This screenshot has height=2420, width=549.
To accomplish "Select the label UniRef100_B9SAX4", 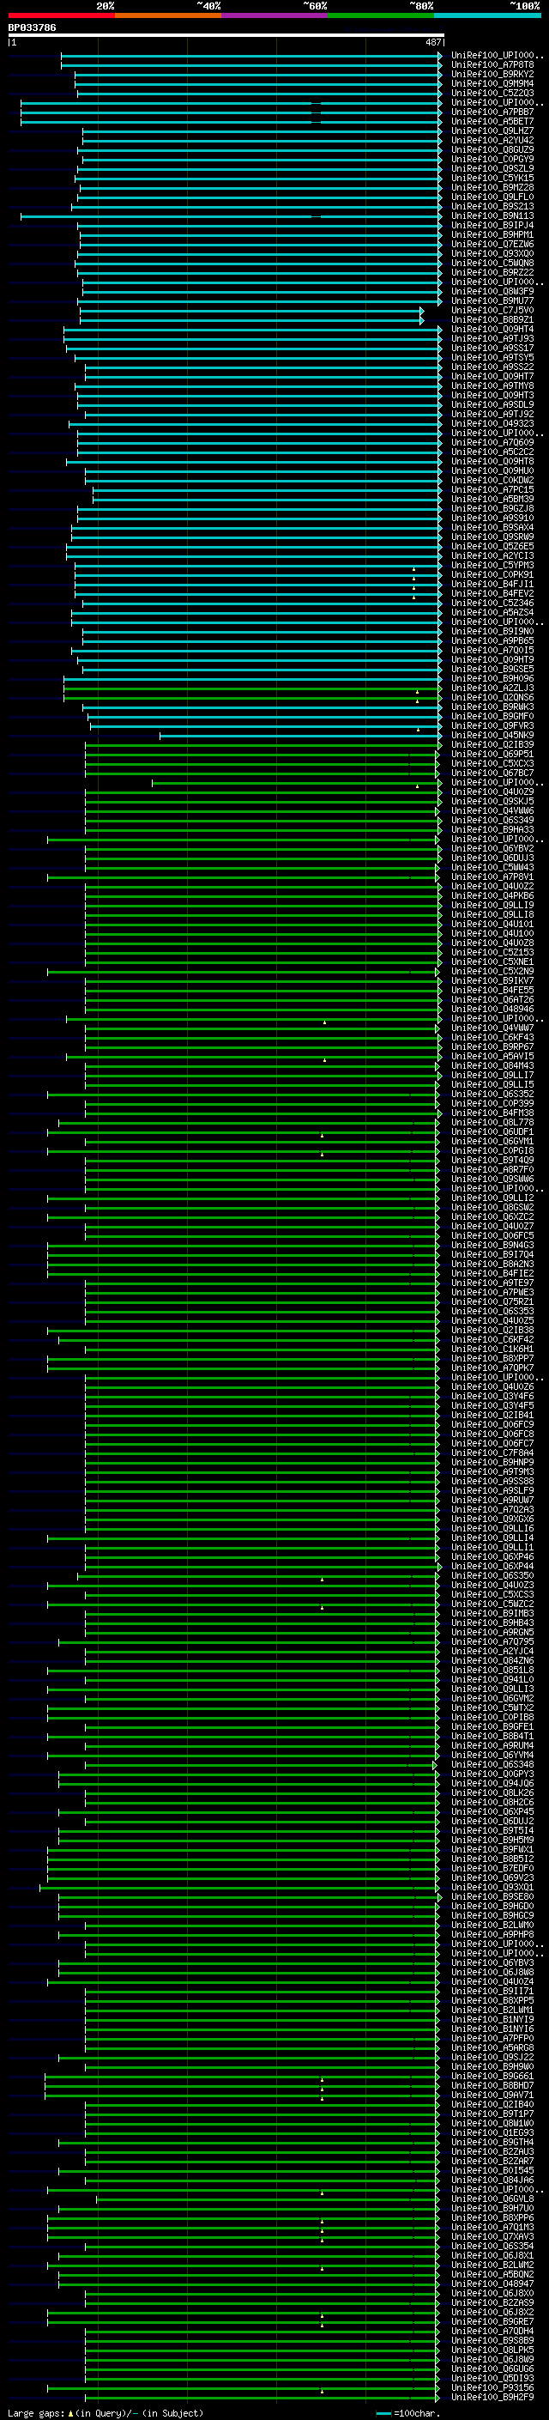I will tap(492, 527).
